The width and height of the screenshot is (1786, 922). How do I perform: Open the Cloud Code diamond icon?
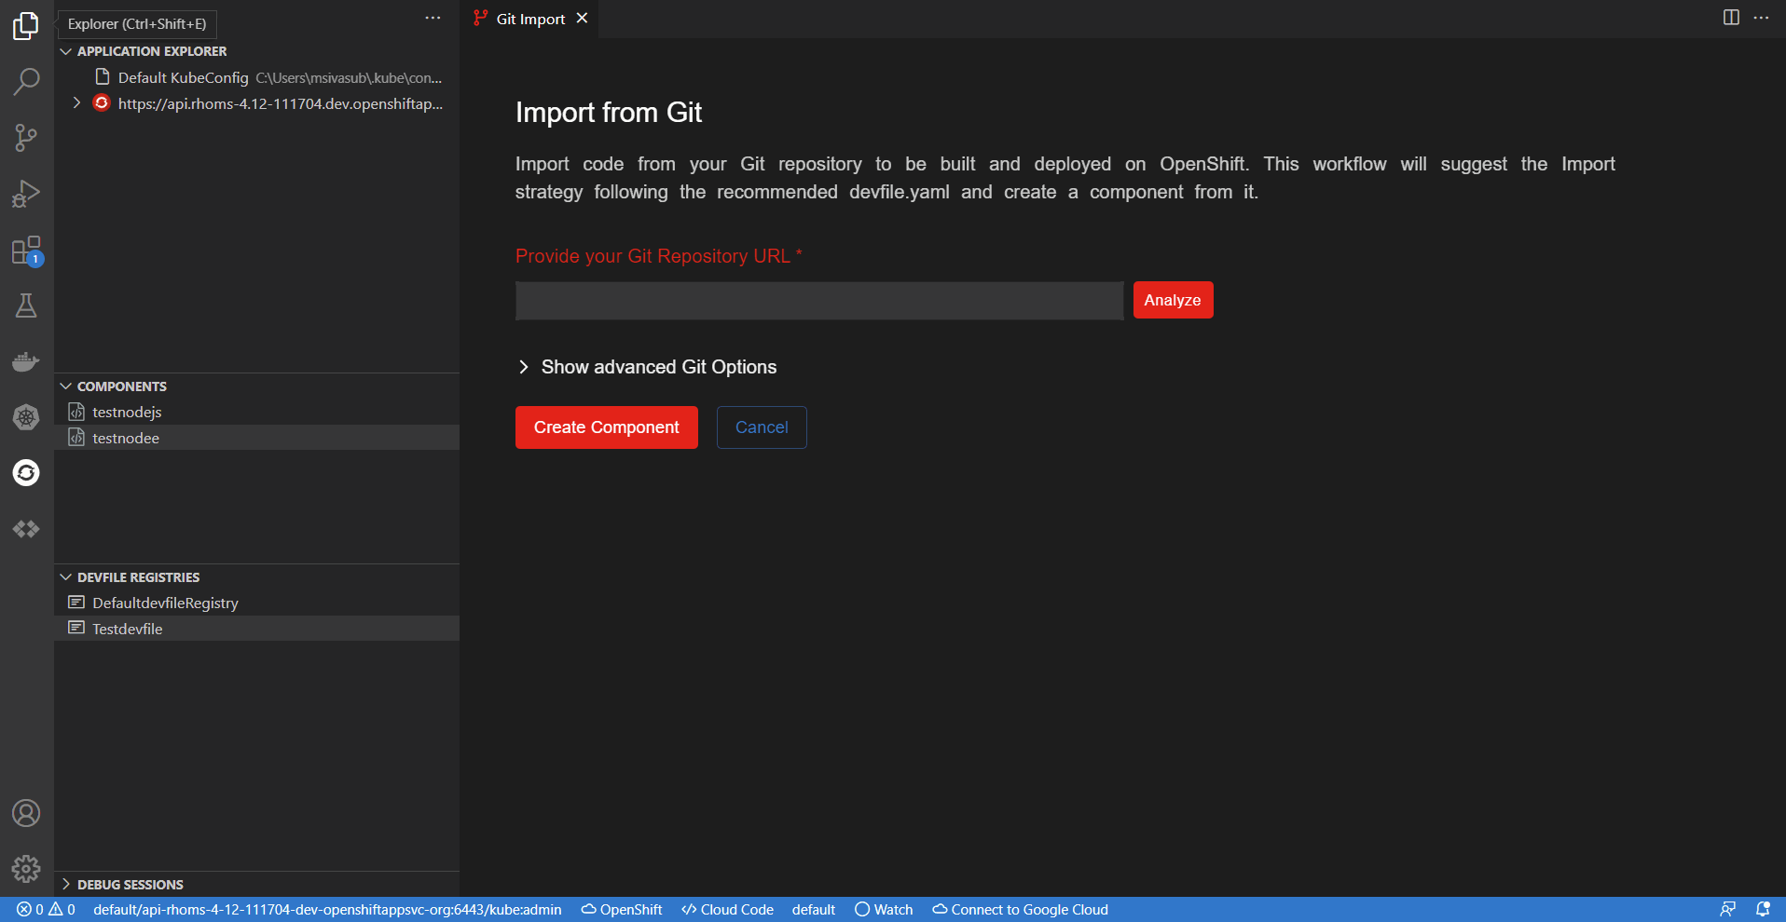[x=26, y=529]
